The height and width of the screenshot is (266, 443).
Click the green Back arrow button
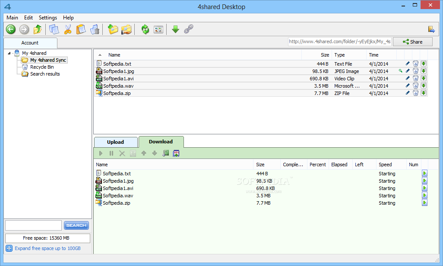tap(11, 29)
